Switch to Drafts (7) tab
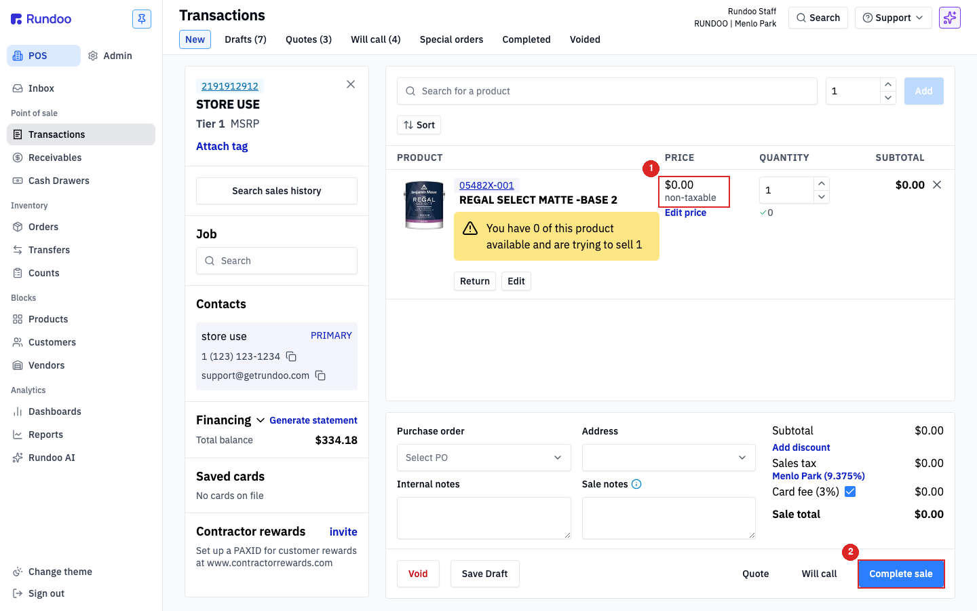Image resolution: width=977 pixels, height=611 pixels. 246,39
